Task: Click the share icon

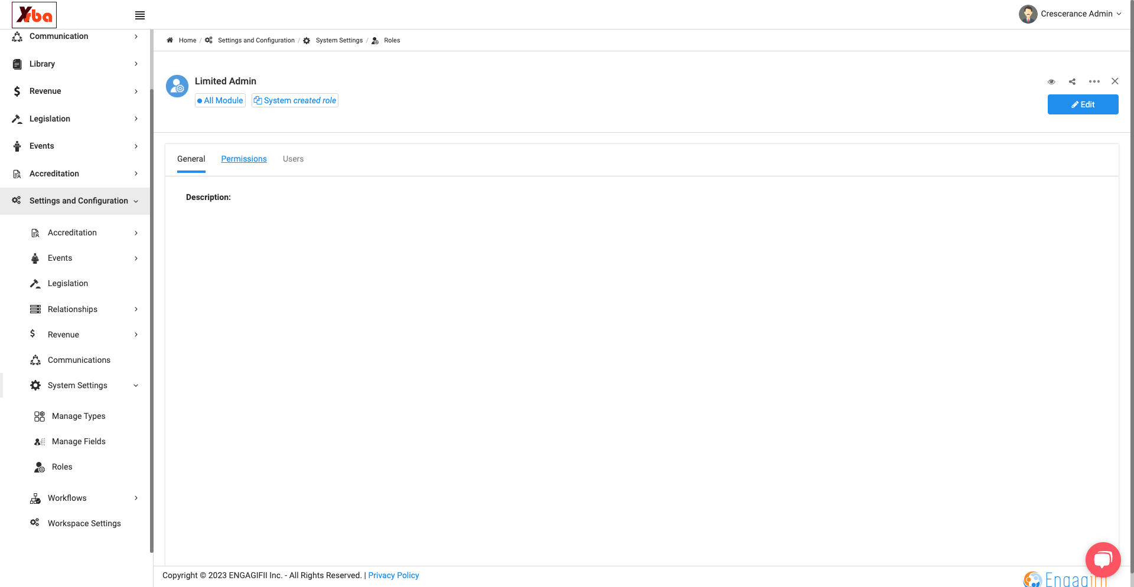Action: pyautogui.click(x=1072, y=81)
